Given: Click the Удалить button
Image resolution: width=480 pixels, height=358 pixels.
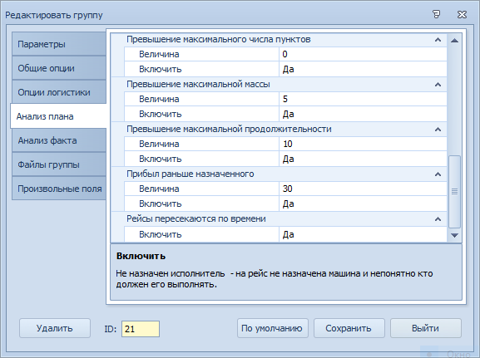Looking at the screenshot, I should (55, 328).
